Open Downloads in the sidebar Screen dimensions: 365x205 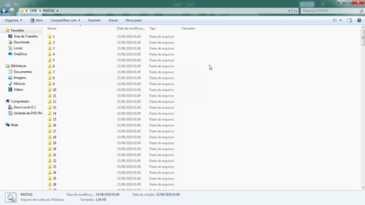(x=22, y=42)
